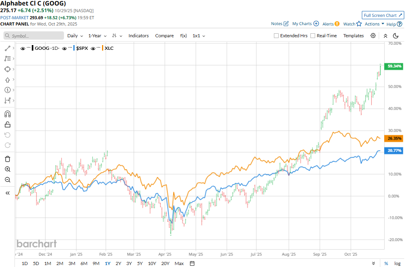405x267 pixels.
Task: Open the calendar date range picker
Action: click(192, 263)
